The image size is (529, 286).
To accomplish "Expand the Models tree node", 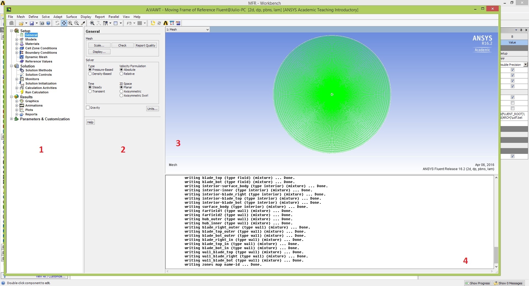I will click(17, 39).
